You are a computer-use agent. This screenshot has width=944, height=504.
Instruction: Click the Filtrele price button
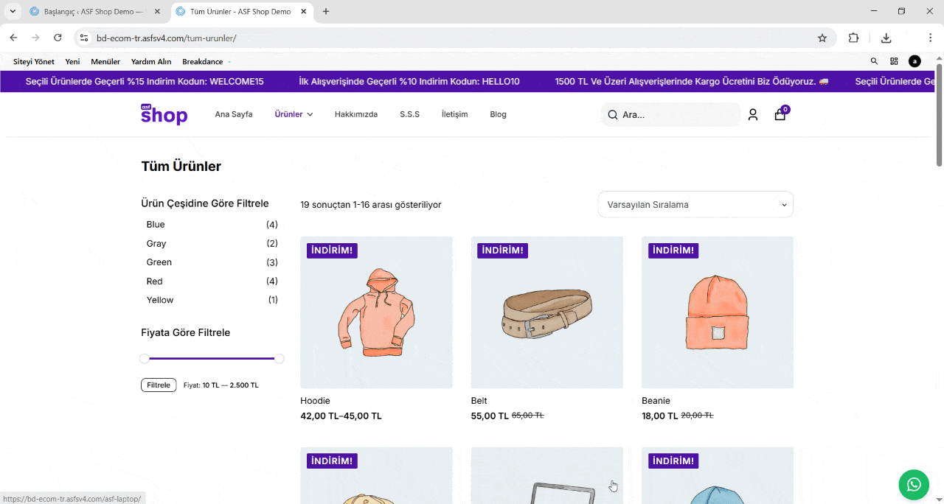[159, 385]
